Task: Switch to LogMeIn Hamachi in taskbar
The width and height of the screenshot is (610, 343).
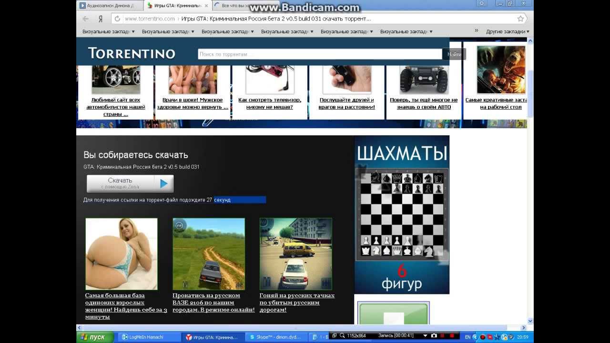Action: pos(149,337)
